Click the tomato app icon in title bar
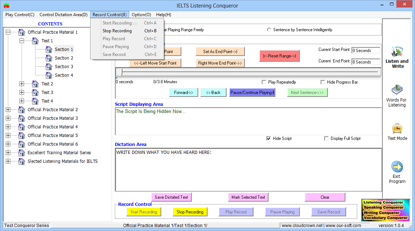 pyautogui.click(x=6, y=5)
